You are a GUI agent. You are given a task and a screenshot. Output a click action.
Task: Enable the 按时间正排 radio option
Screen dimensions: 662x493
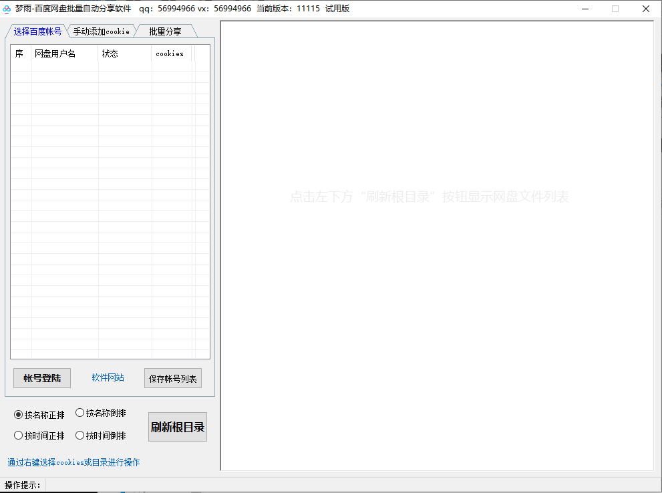pos(18,436)
